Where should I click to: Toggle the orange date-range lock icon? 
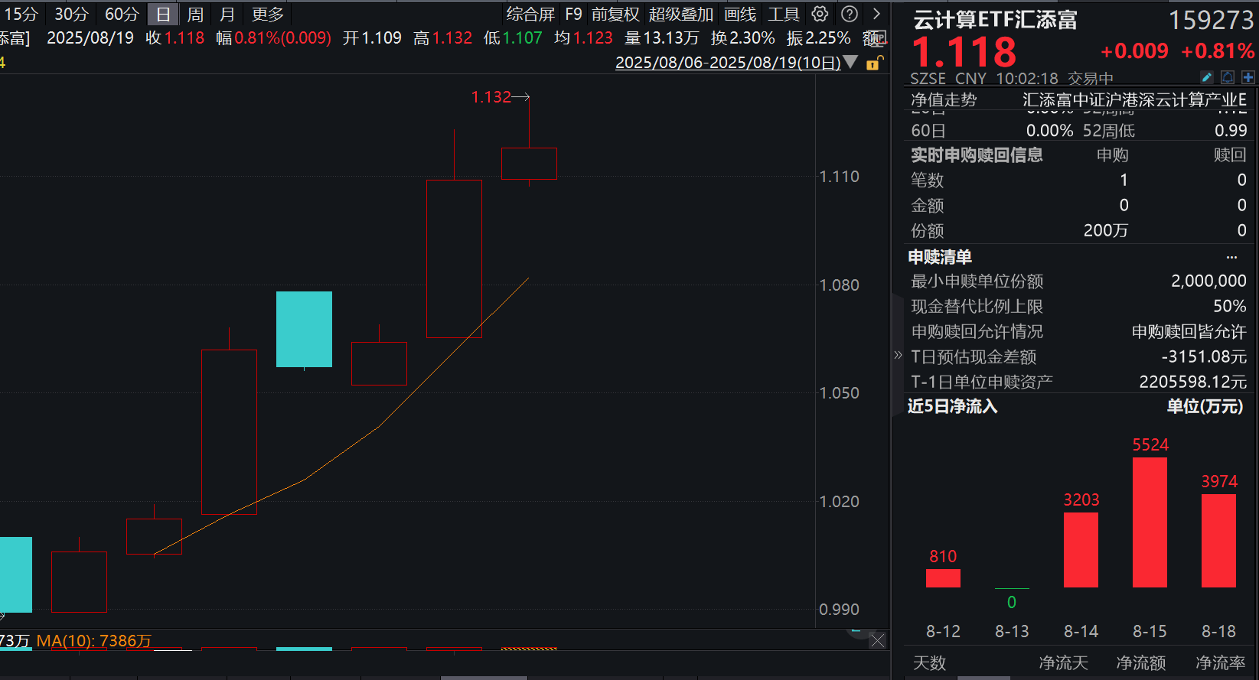click(875, 63)
